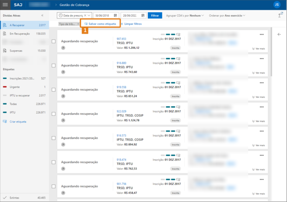This screenshot has height=202, width=287.
Task: Open more options for record 907.653
Action: (261, 34)
